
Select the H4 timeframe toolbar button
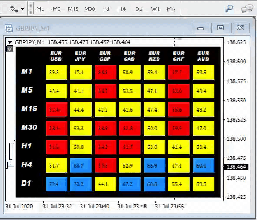coord(122,9)
